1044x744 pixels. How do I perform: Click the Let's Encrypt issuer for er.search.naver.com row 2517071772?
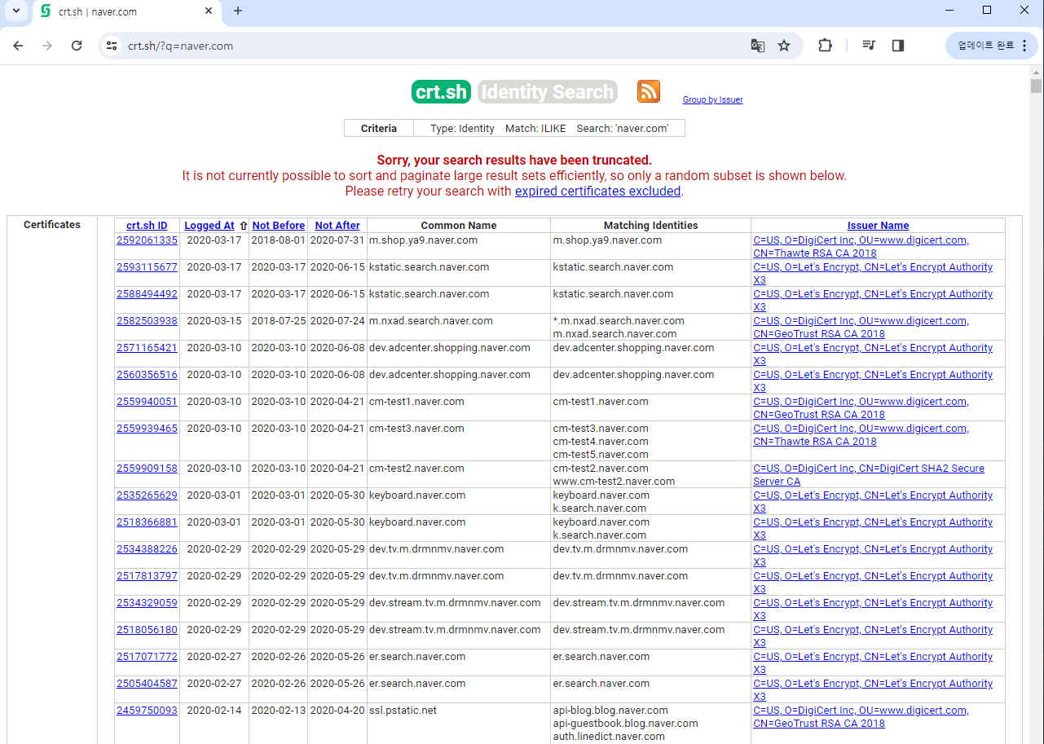click(873, 663)
